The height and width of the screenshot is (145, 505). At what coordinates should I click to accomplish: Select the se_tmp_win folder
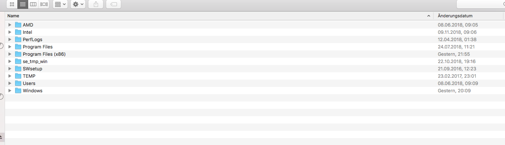pyautogui.click(x=255, y=62)
